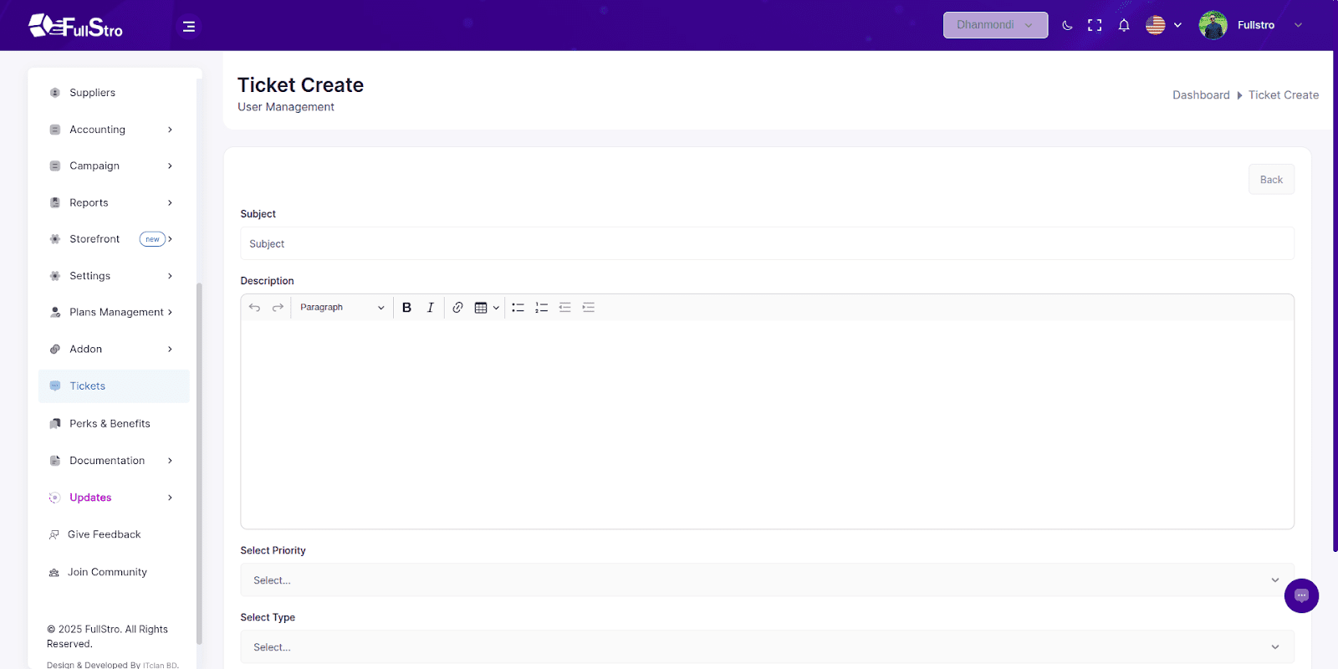1338x669 pixels.
Task: Click the sidebar vertical scrollbar
Action: (199, 463)
